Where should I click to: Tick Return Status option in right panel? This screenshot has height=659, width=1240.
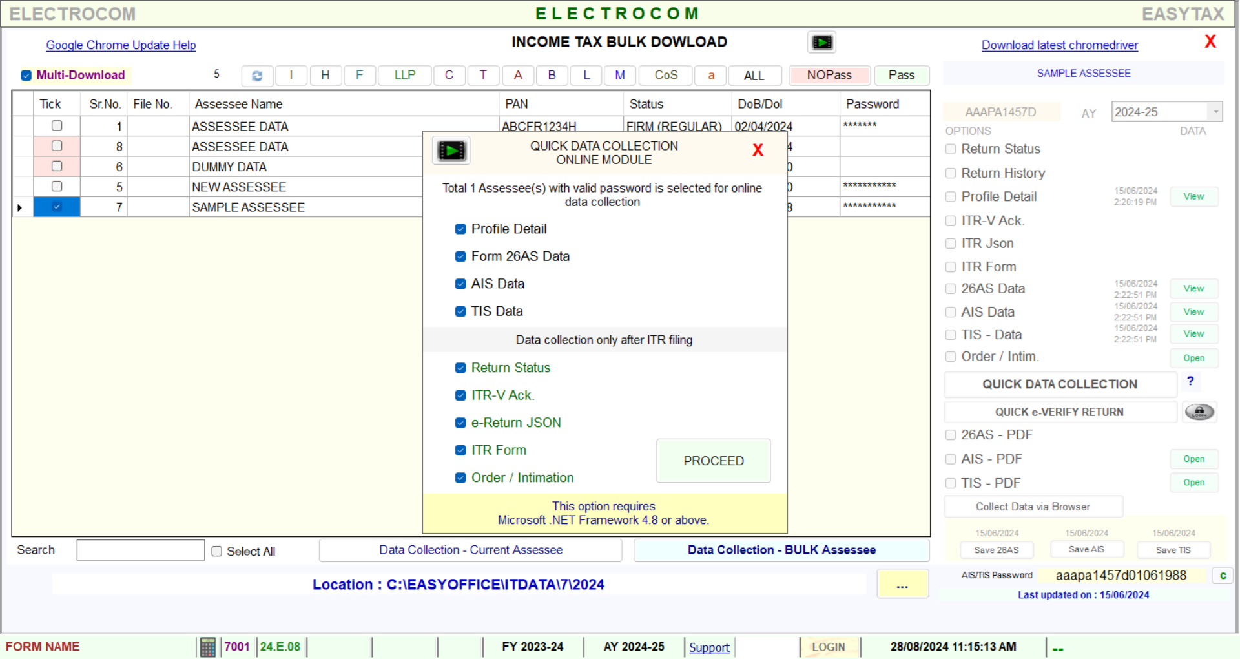(951, 149)
